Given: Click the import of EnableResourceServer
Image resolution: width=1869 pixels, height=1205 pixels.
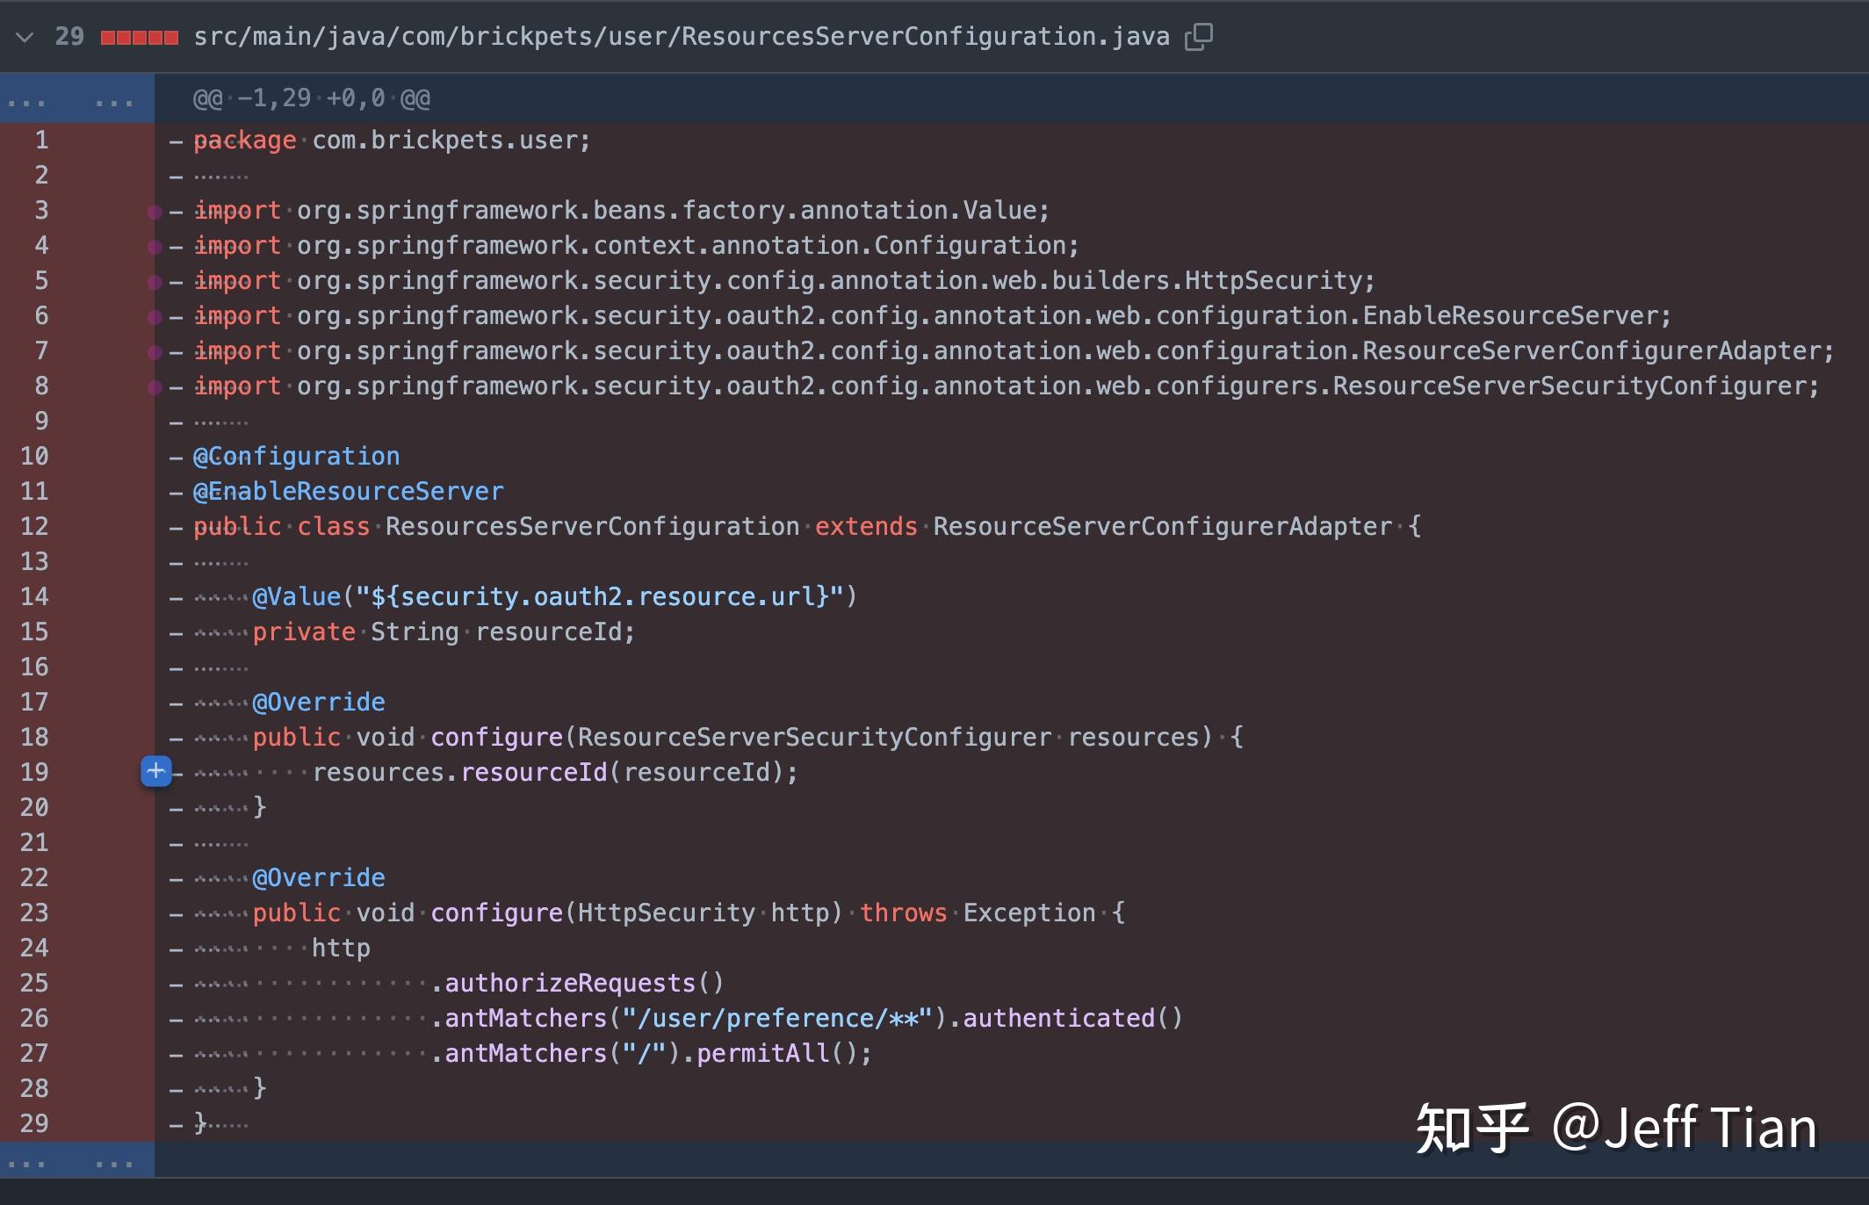Looking at the screenshot, I should [932, 316].
